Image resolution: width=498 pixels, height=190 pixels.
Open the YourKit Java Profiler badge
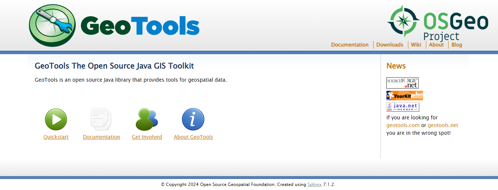(405, 96)
